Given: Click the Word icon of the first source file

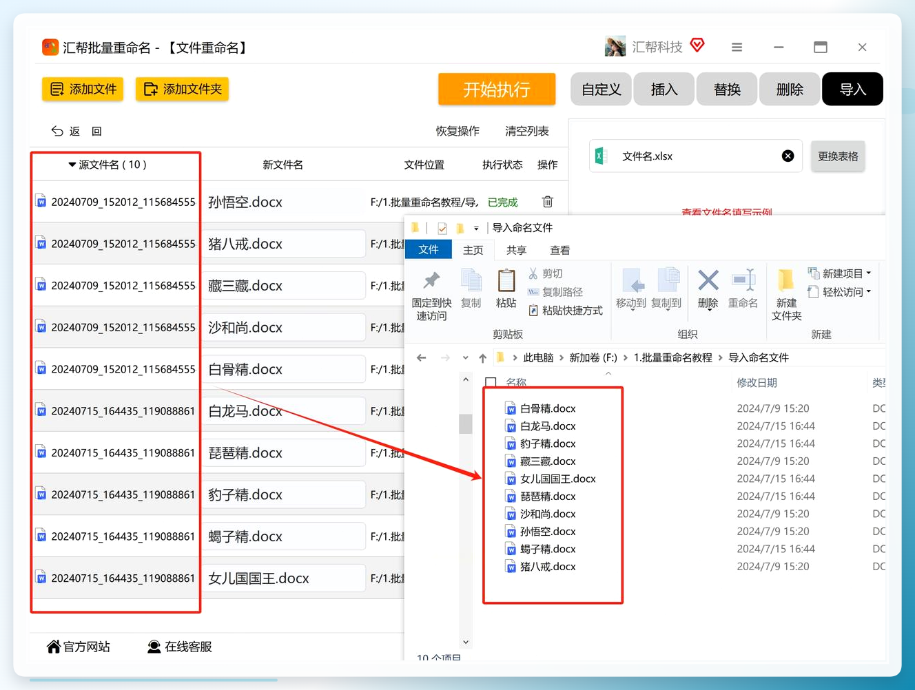Looking at the screenshot, I should click(41, 202).
